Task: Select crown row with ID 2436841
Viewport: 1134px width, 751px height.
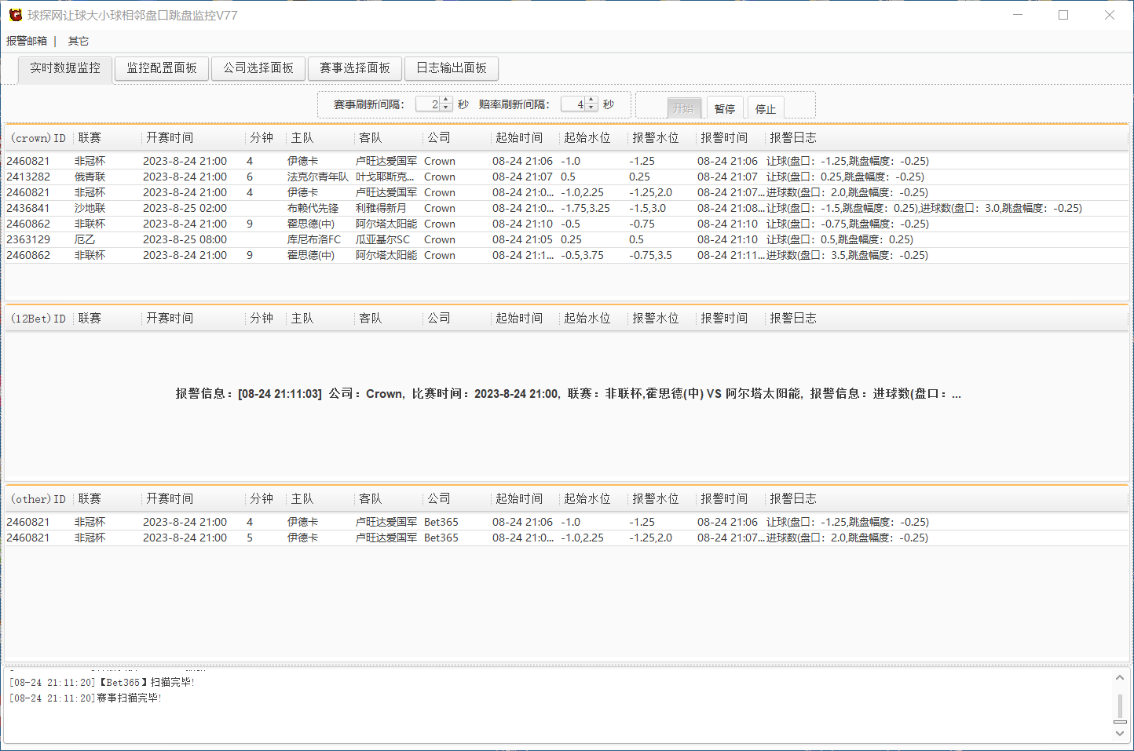Action: (x=566, y=208)
